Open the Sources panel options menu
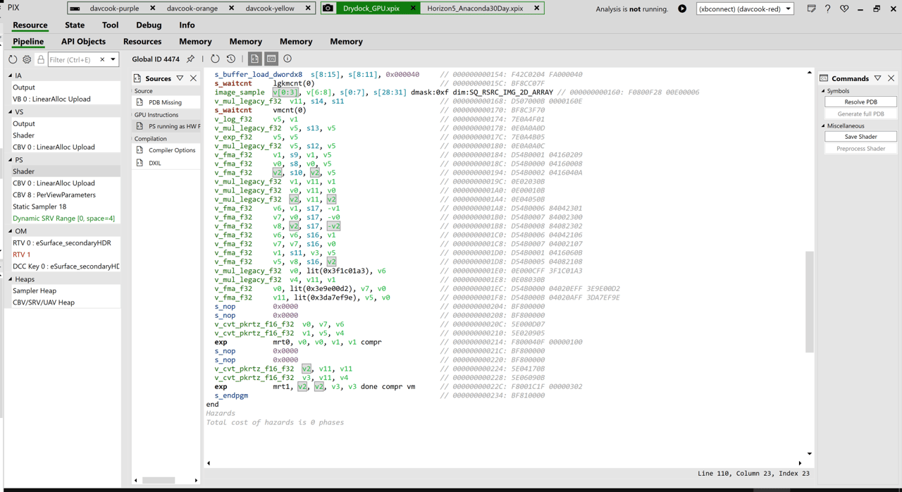This screenshot has height=492, width=902. (180, 78)
